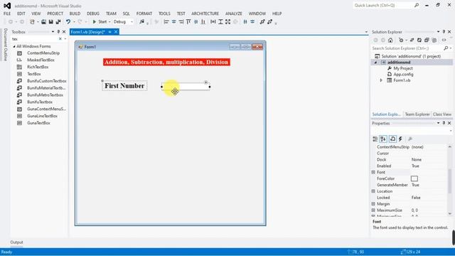Click the Solution Explorer Home icon
The width and height of the screenshot is (455, 256).
390,40
